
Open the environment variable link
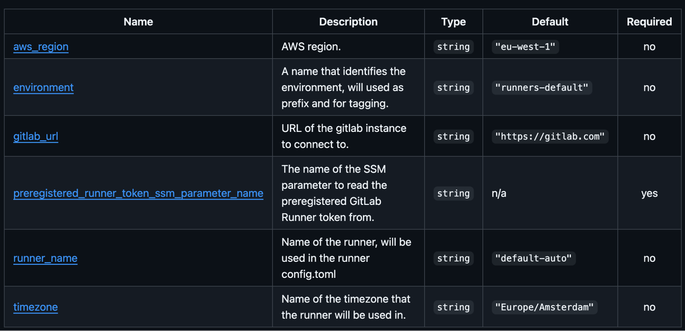click(43, 87)
